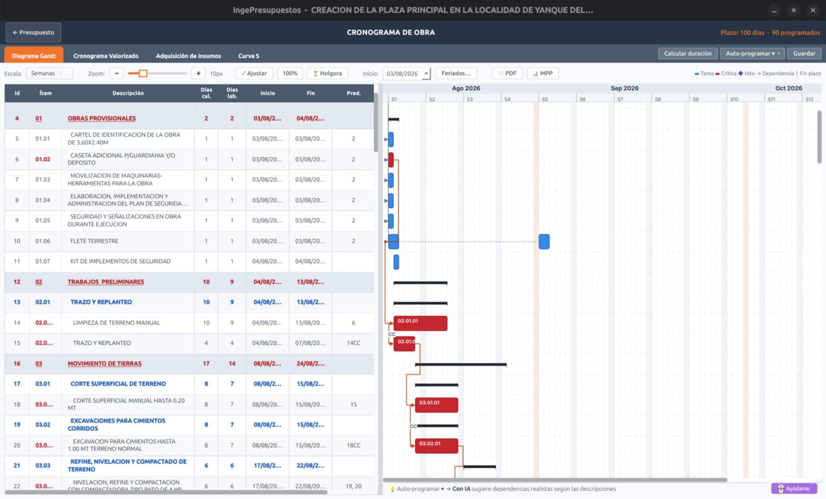The height and width of the screenshot is (499, 826).
Task: Click the zoom slider handle
Action: pyautogui.click(x=143, y=74)
